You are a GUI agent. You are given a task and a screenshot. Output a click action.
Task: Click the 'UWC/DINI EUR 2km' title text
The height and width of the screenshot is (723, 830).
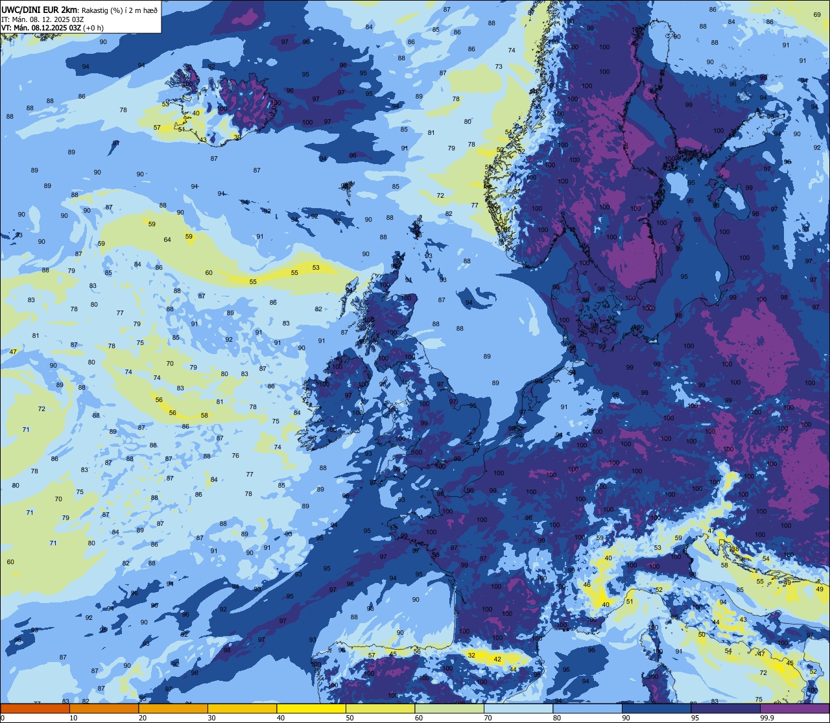pyautogui.click(x=39, y=9)
